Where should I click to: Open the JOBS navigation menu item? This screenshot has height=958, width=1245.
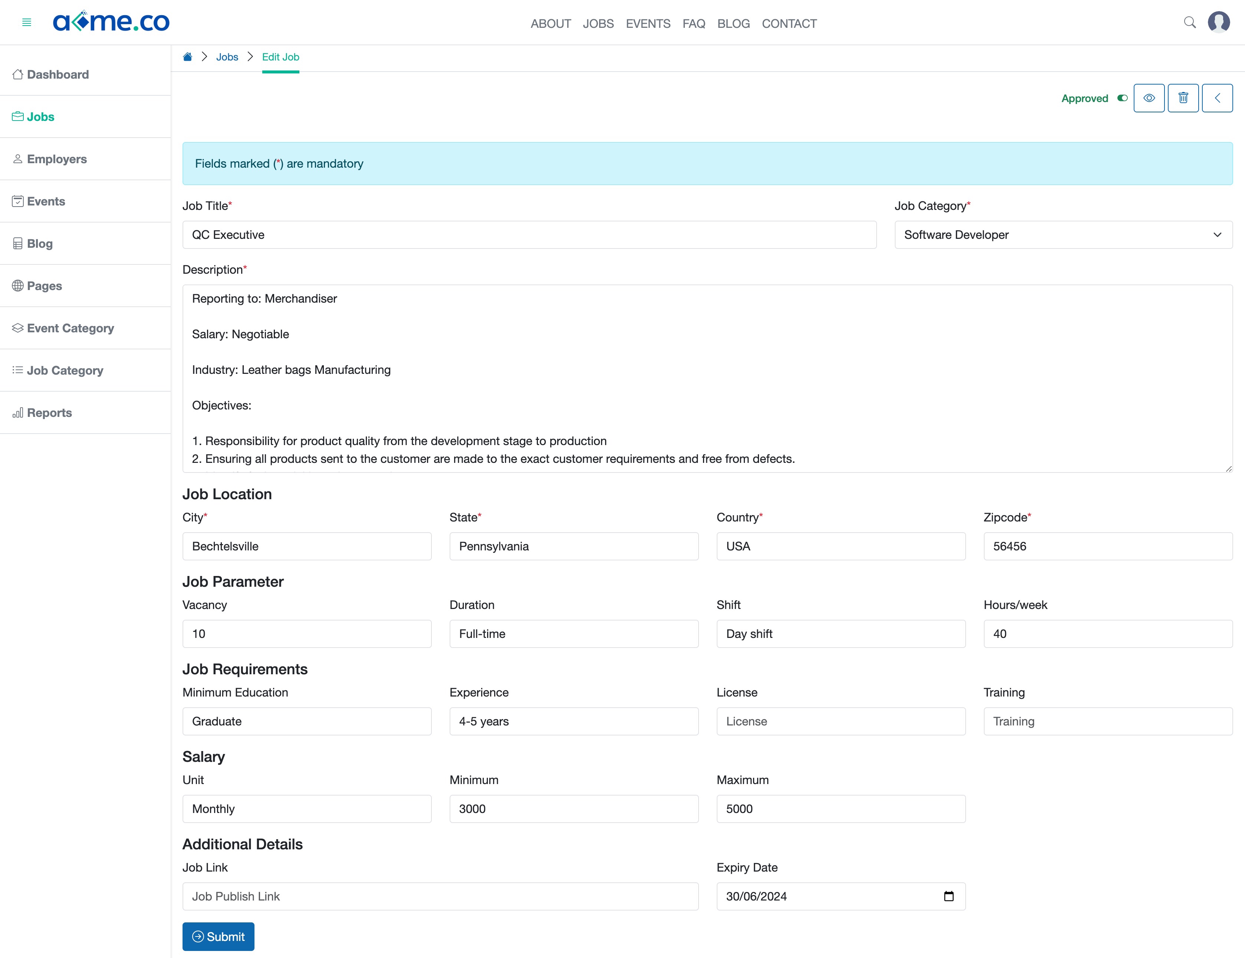[599, 22]
